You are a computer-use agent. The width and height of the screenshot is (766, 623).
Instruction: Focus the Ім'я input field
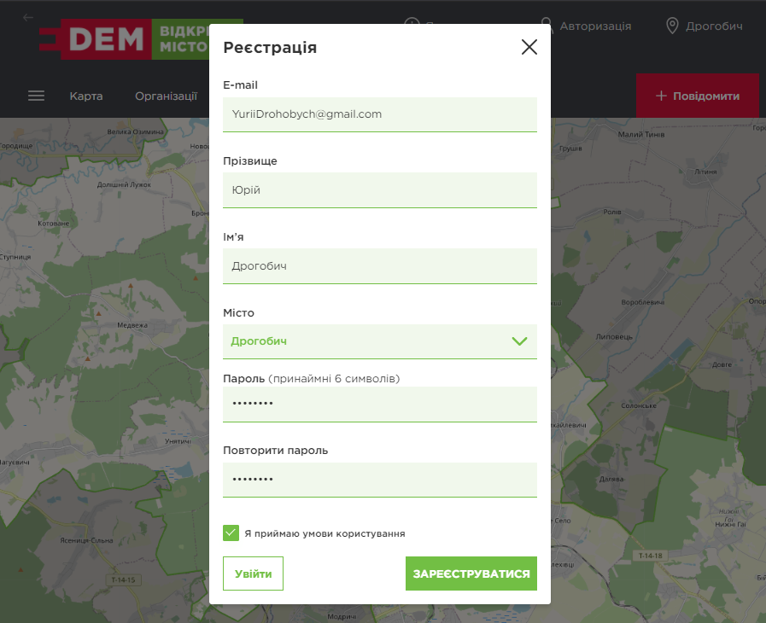[x=379, y=266]
